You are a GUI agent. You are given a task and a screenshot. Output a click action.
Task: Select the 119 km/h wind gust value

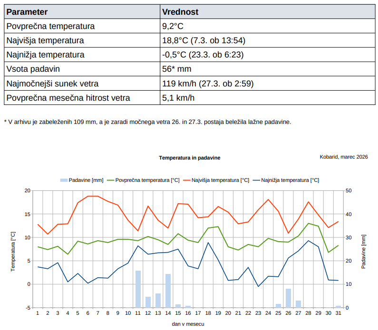click(208, 84)
